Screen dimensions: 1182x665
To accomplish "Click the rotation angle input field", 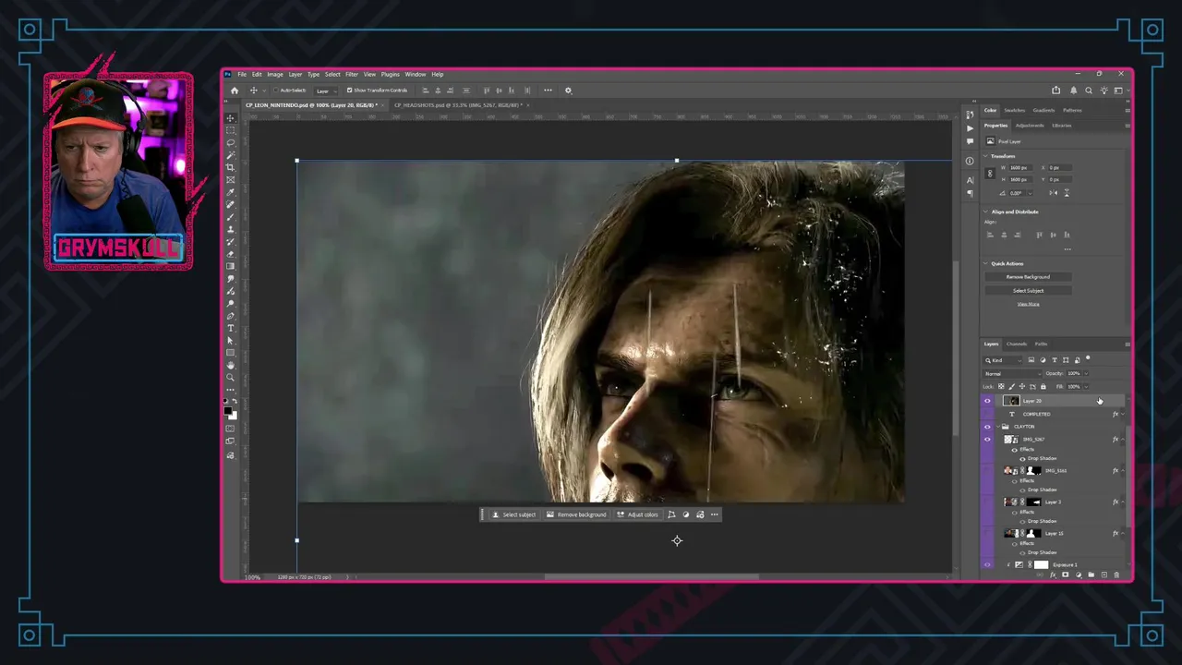I will coord(1018,193).
